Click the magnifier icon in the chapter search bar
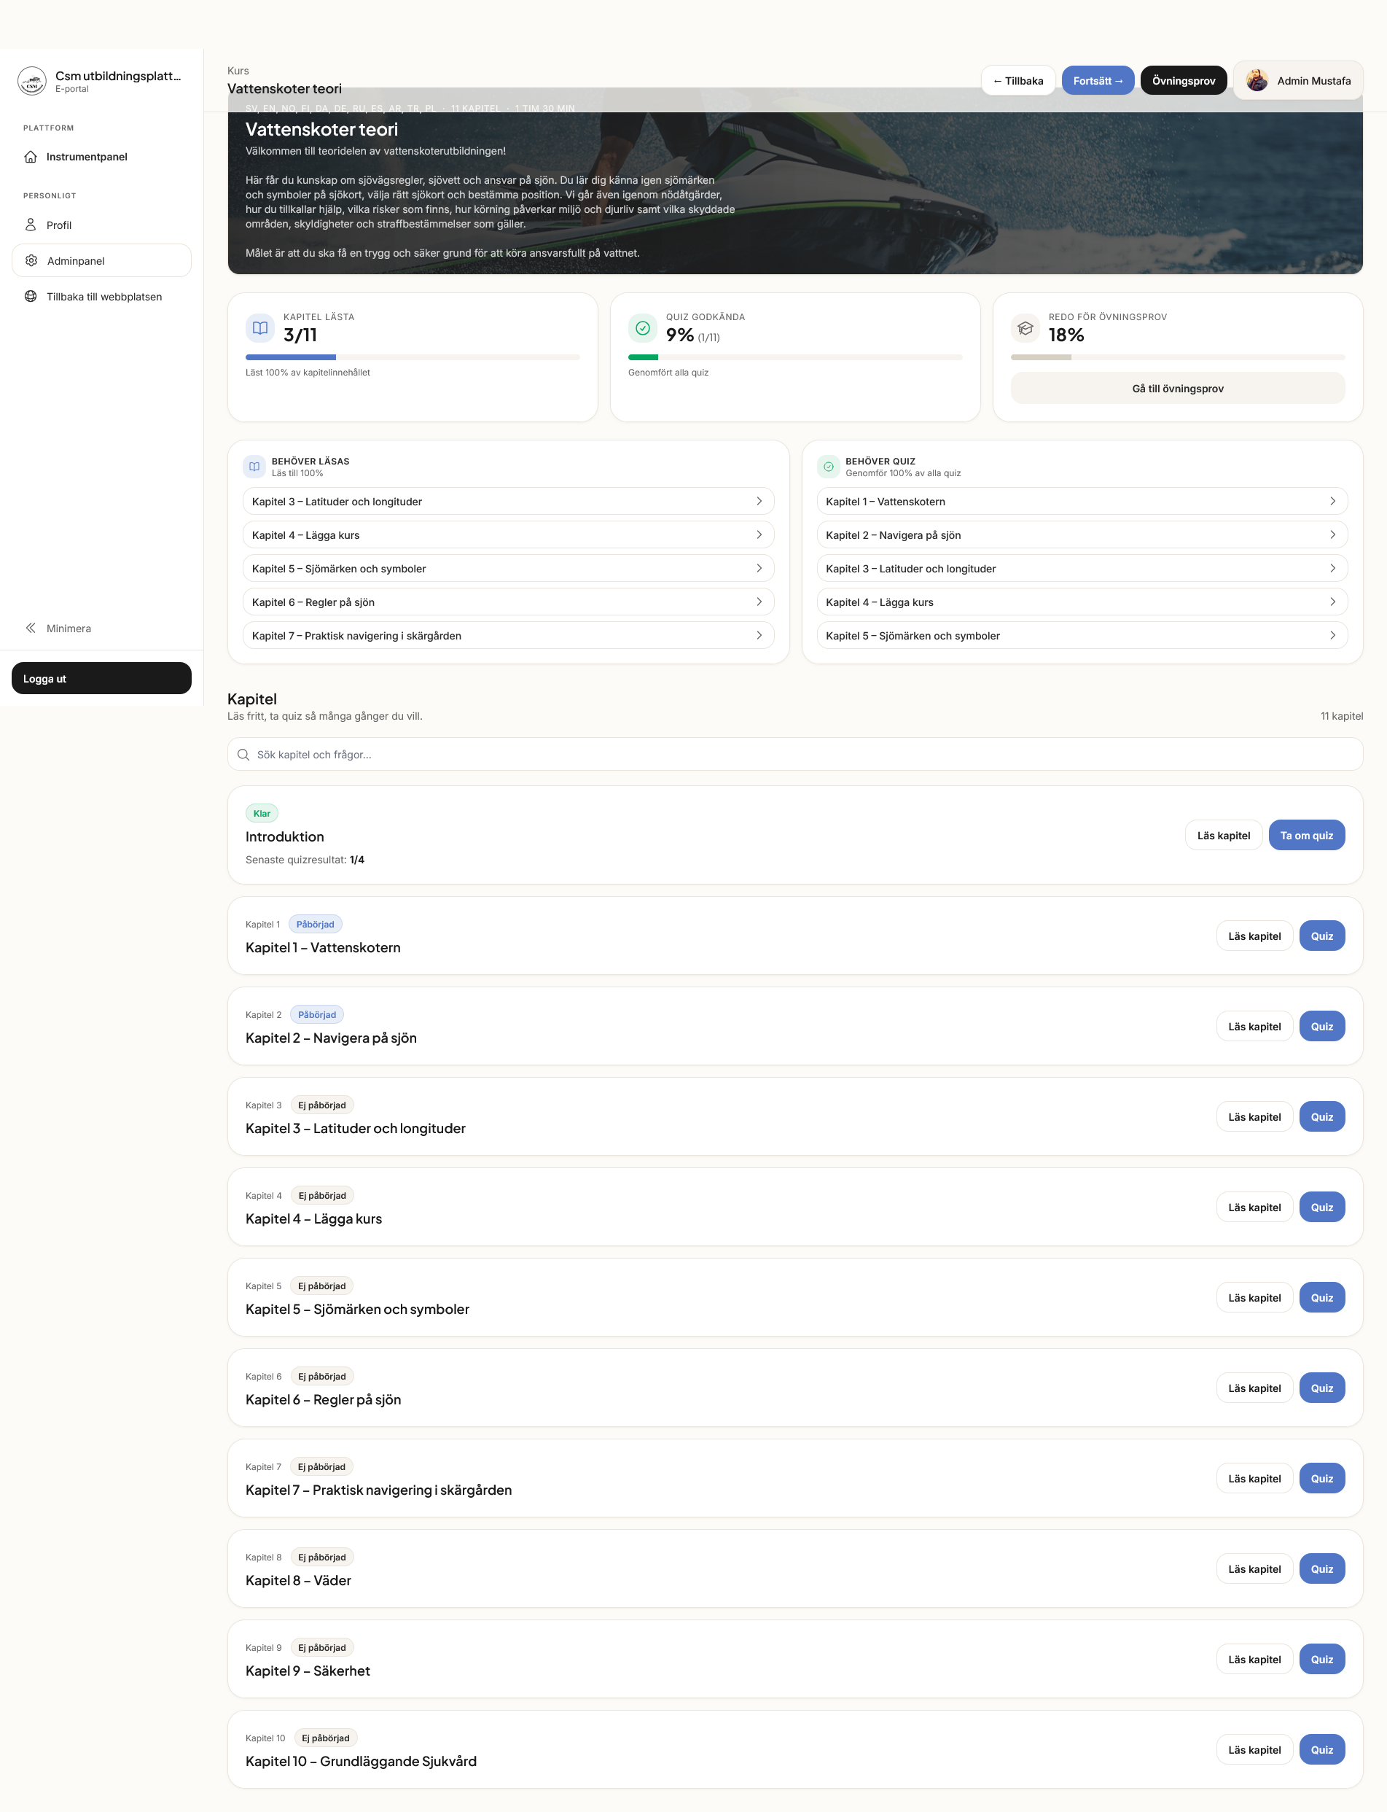The height and width of the screenshot is (1812, 1387). [x=243, y=754]
